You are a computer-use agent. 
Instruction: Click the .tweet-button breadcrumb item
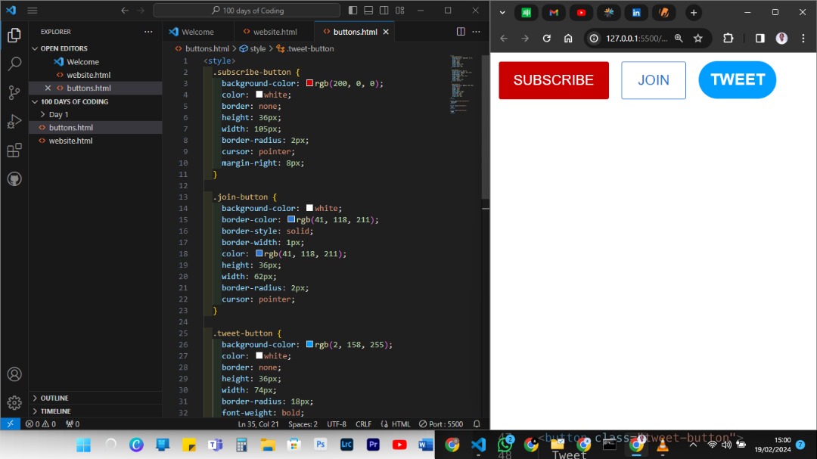(309, 48)
